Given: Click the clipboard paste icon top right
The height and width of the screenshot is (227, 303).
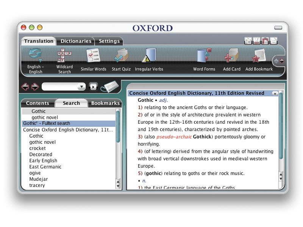Looking at the screenshot, I should pyautogui.click(x=266, y=40).
